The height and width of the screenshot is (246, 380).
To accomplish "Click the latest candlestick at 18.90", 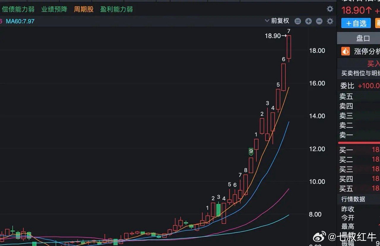I will tap(289, 47).
